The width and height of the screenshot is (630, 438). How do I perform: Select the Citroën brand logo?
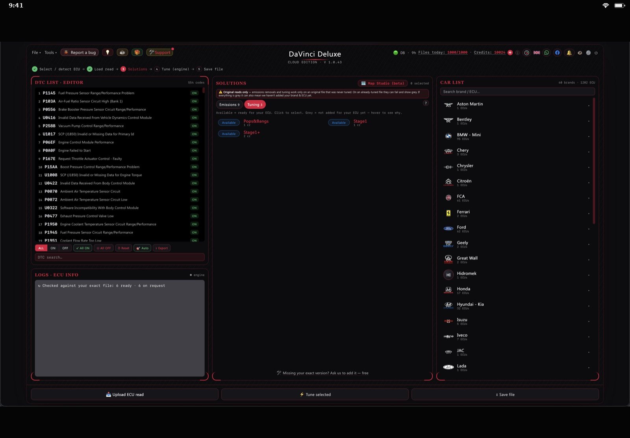point(448,182)
